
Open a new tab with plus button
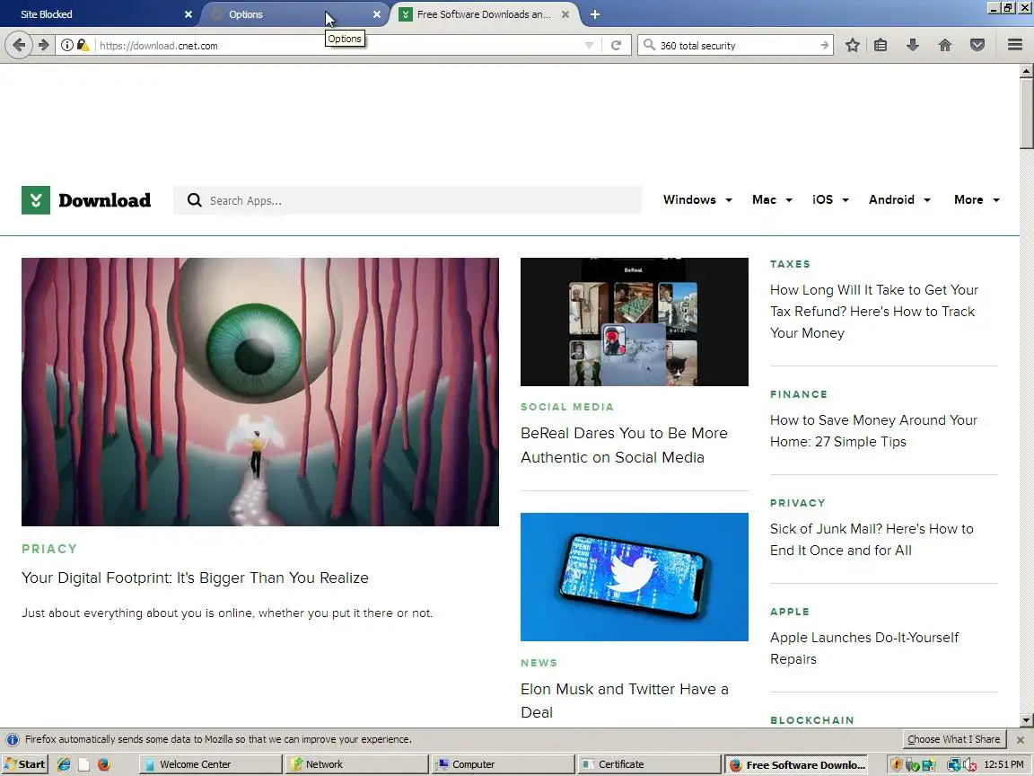coord(595,13)
